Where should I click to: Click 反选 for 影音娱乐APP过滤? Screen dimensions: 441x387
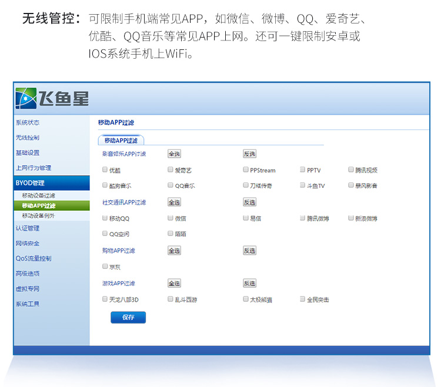click(250, 154)
